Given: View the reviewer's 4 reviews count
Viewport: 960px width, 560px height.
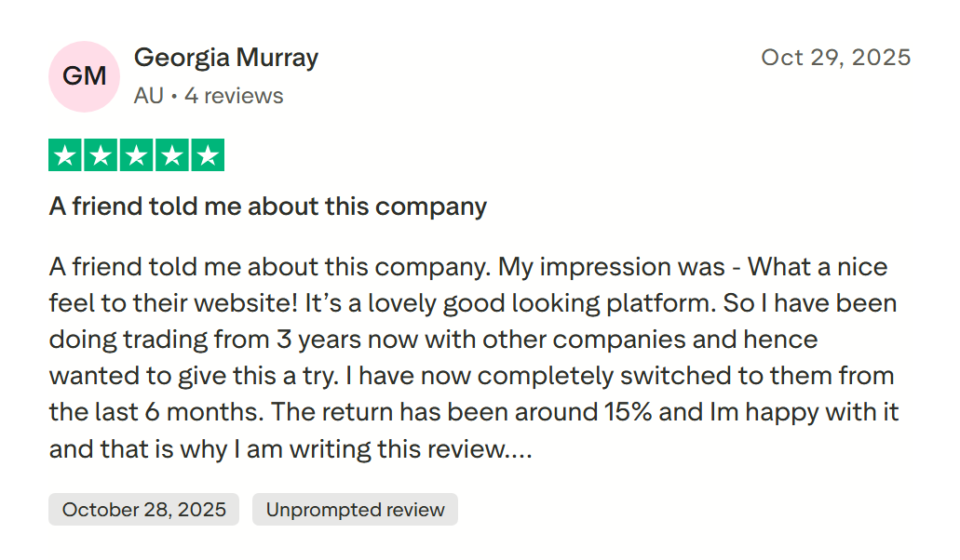Looking at the screenshot, I should pos(234,96).
